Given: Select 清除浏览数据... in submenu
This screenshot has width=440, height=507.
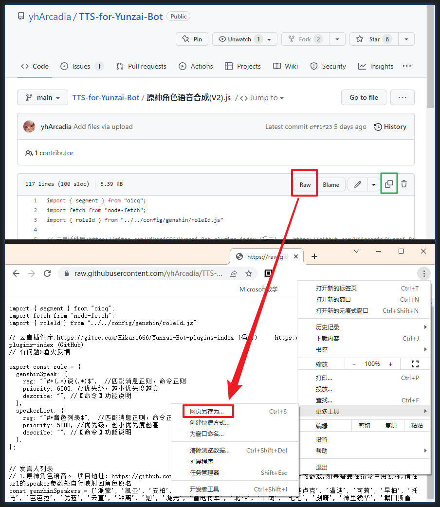Looking at the screenshot, I should (x=235, y=451).
